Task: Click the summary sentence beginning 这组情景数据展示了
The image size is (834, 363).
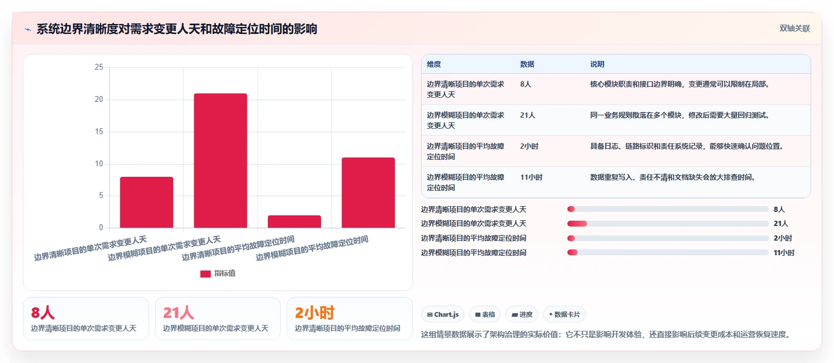Action: pos(608,335)
